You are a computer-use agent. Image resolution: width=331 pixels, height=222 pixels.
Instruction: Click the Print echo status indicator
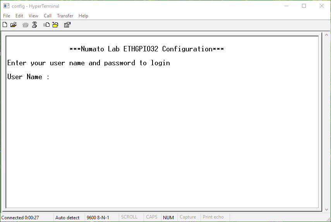pyautogui.click(x=213, y=217)
